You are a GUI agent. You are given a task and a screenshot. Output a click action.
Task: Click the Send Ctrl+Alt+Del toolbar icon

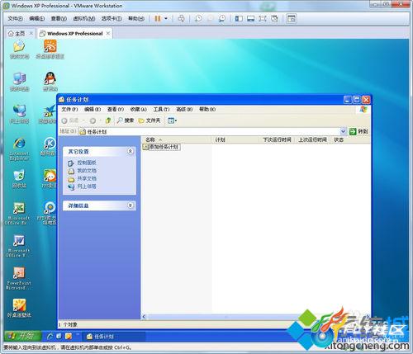181,19
